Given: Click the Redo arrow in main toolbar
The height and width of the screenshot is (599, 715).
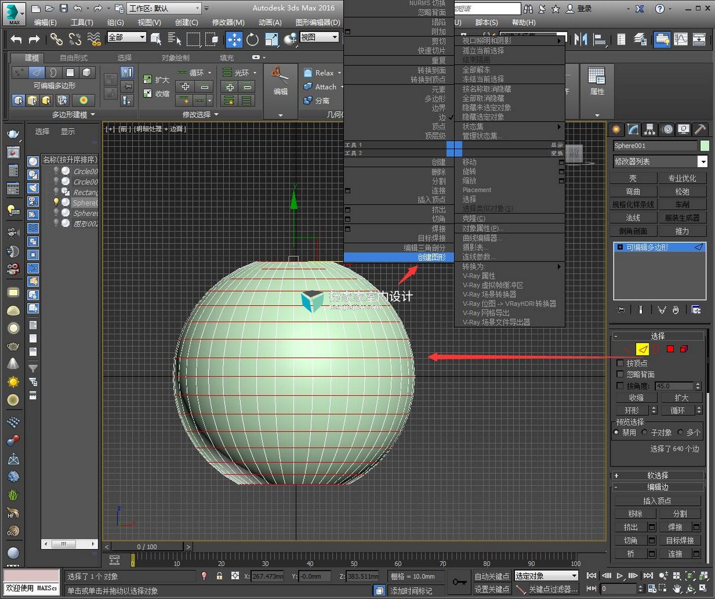Looking at the screenshot, I should pos(34,39).
